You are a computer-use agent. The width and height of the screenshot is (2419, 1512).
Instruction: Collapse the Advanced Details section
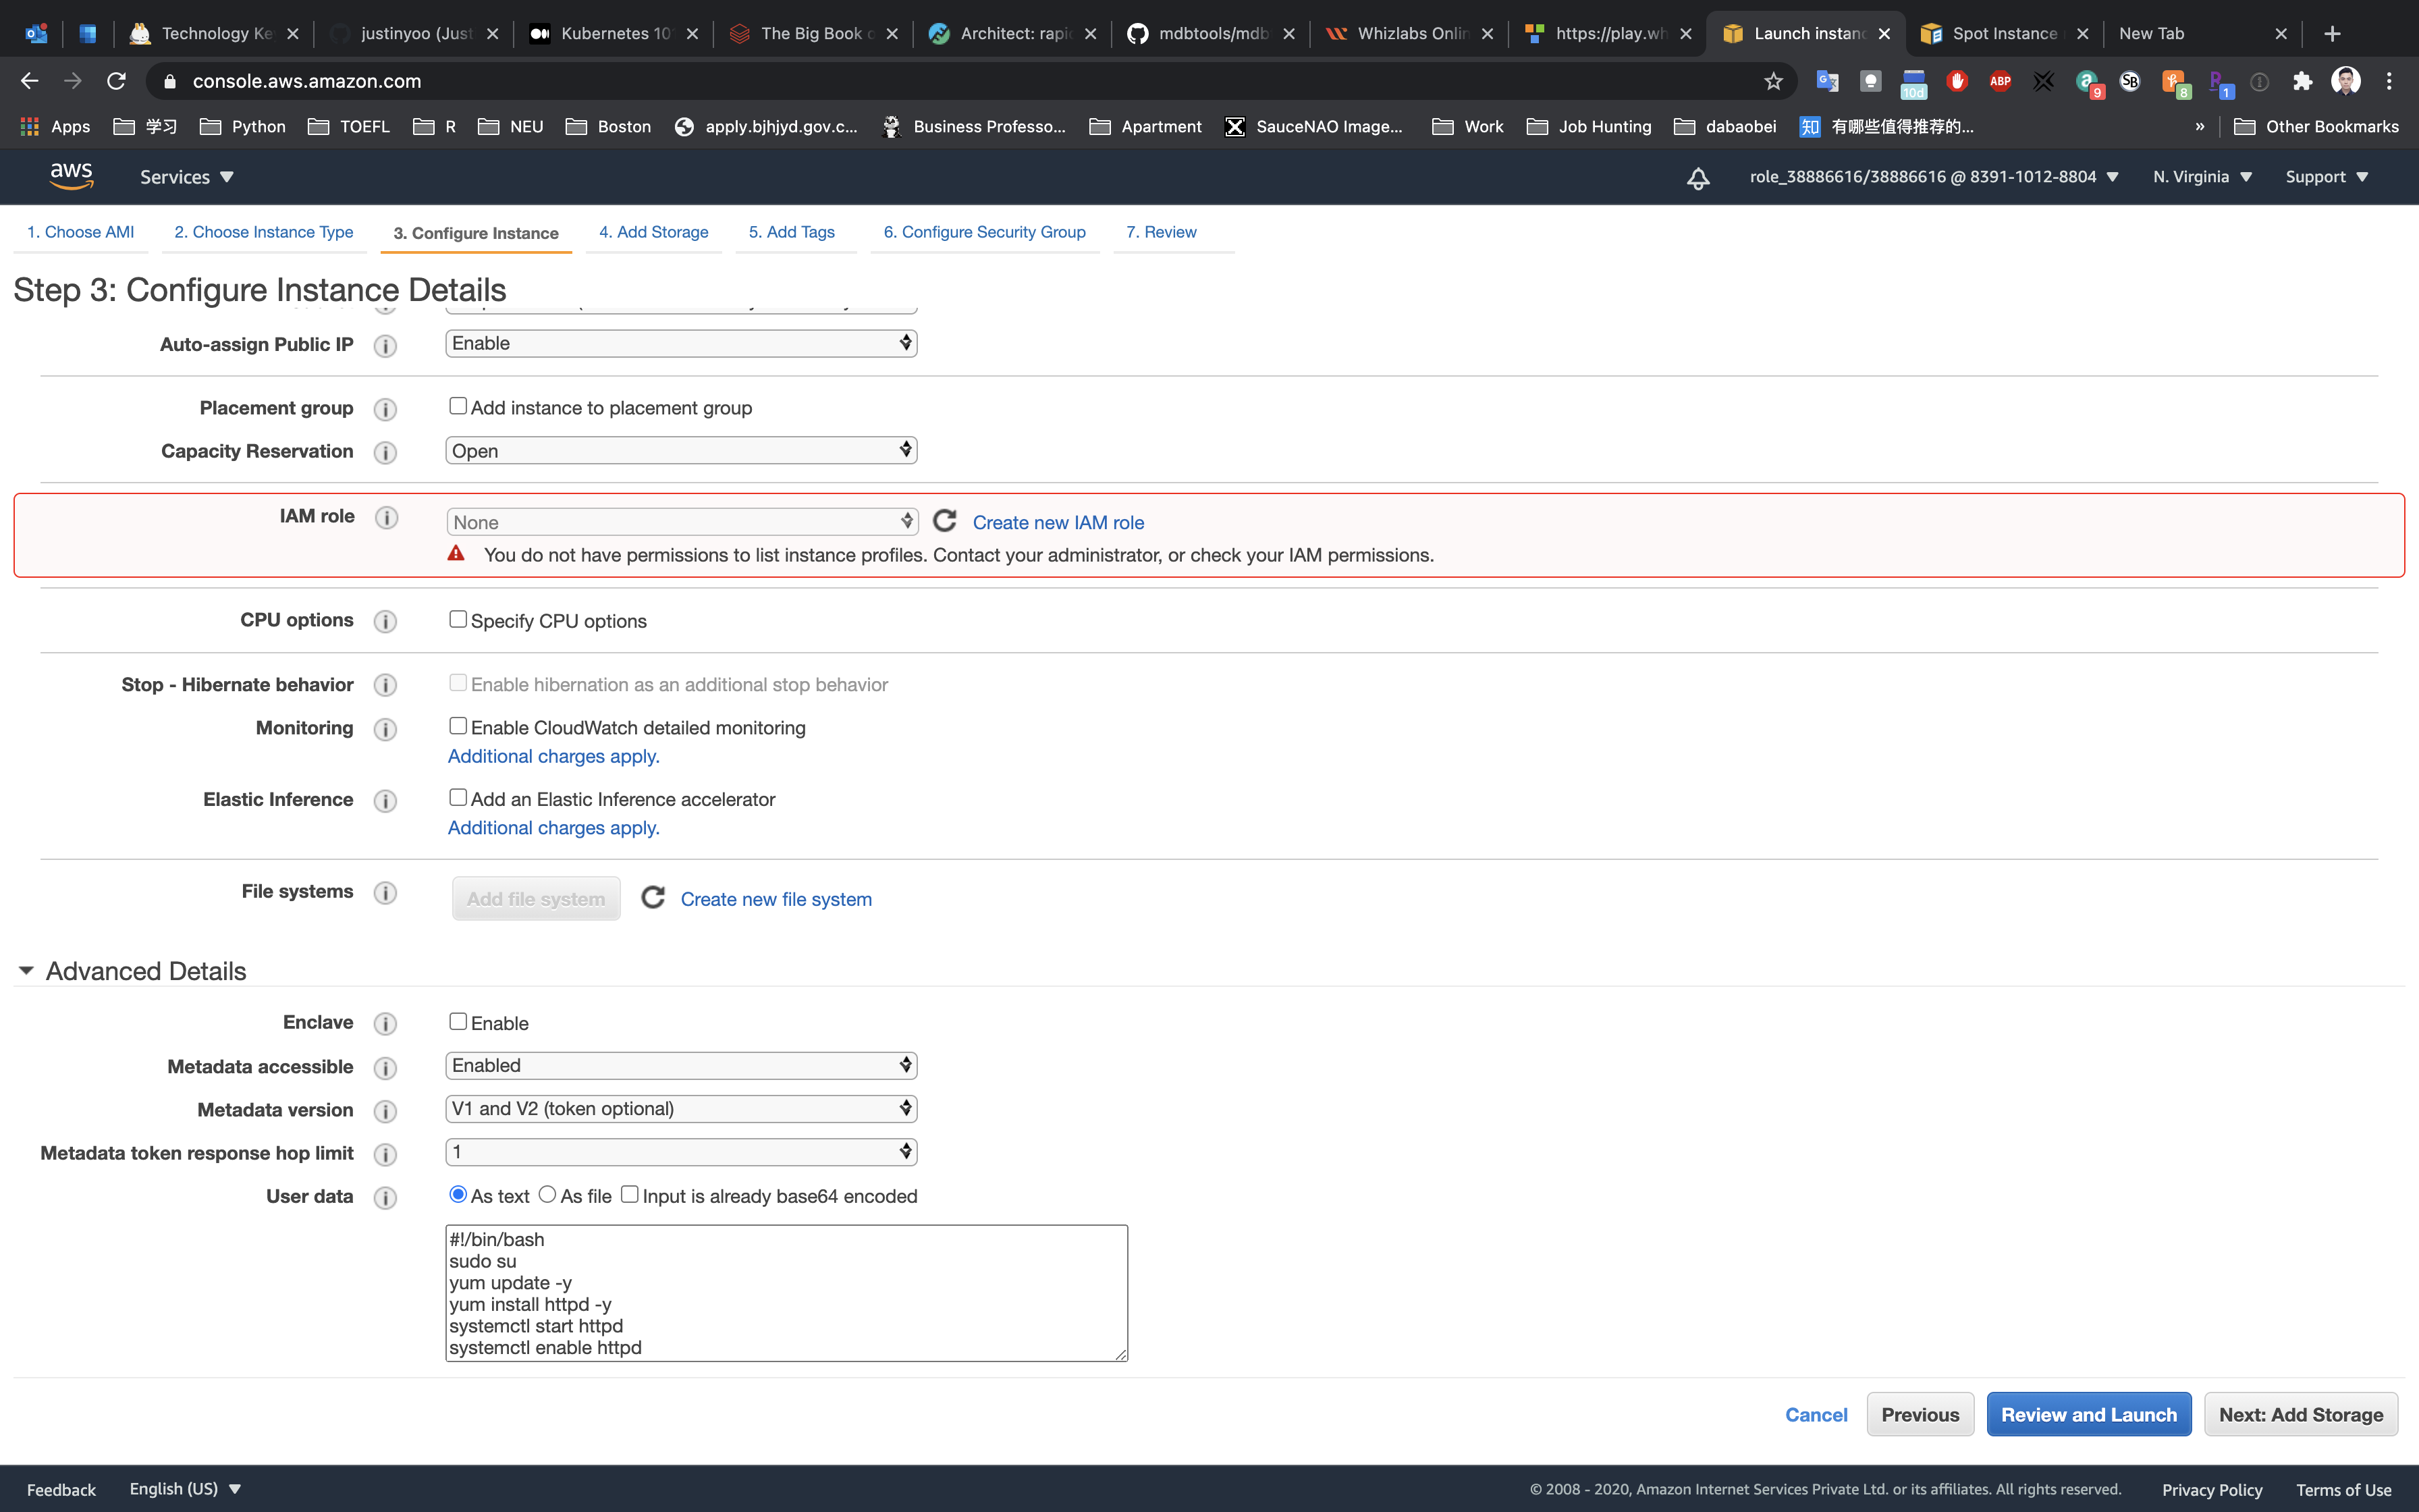point(27,971)
